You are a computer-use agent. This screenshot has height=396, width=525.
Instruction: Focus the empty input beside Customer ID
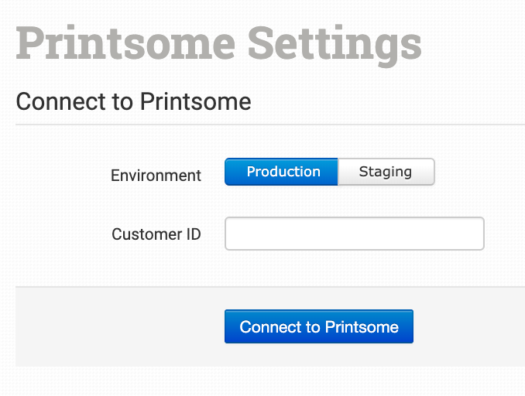[x=354, y=234]
